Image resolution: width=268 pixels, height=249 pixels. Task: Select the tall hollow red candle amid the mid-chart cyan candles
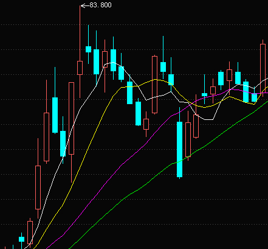click(x=154, y=85)
